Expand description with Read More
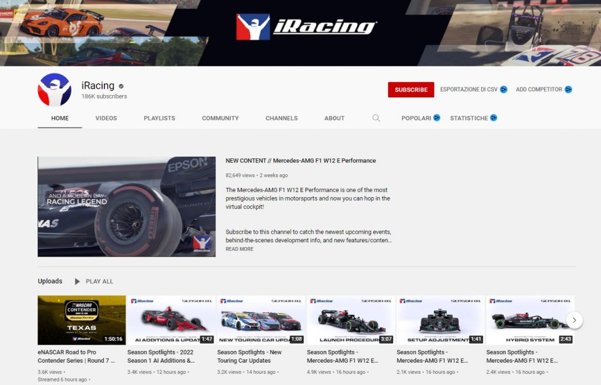 239,249
